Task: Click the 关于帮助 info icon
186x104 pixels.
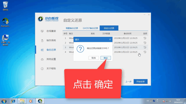Action: [x=42, y=69]
